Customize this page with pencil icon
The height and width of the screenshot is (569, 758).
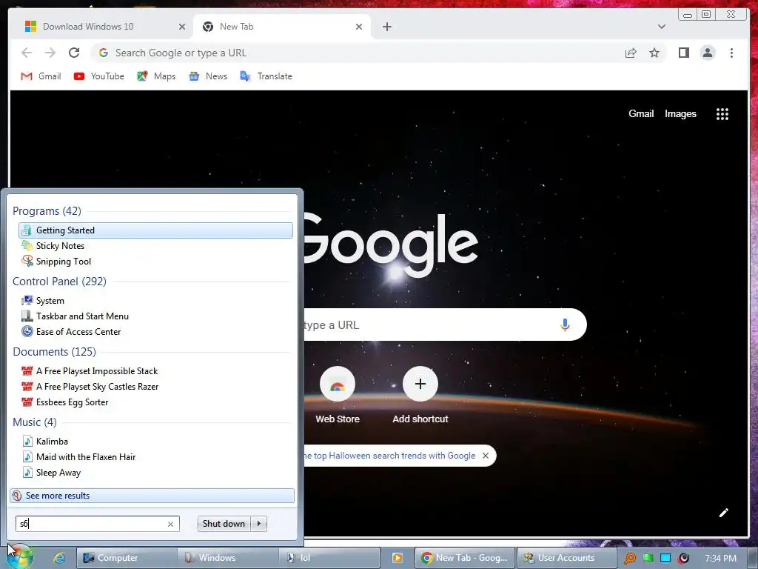723,513
